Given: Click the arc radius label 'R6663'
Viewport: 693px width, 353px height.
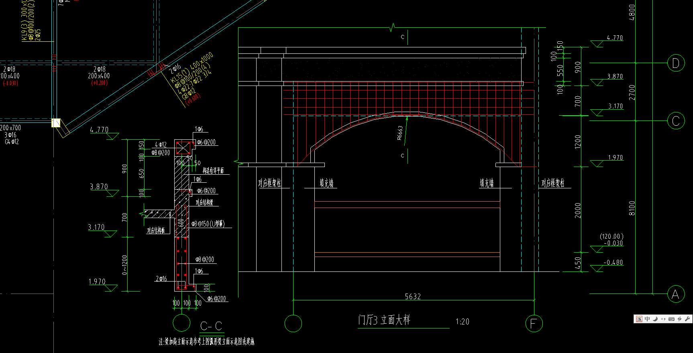Looking at the screenshot, I should click(399, 133).
